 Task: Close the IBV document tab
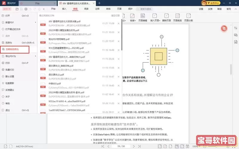click(94, 3)
